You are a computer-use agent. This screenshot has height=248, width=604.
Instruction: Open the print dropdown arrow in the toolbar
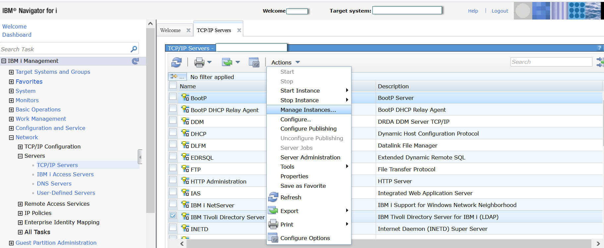209,62
